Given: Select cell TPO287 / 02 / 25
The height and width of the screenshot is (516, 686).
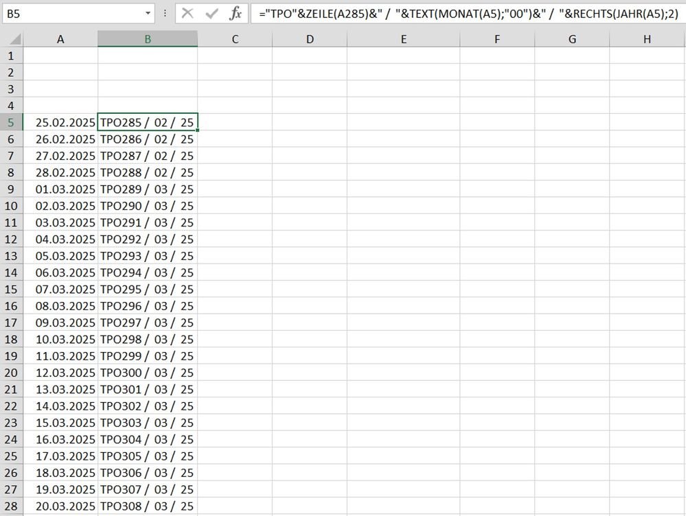Looking at the screenshot, I should 148,156.
